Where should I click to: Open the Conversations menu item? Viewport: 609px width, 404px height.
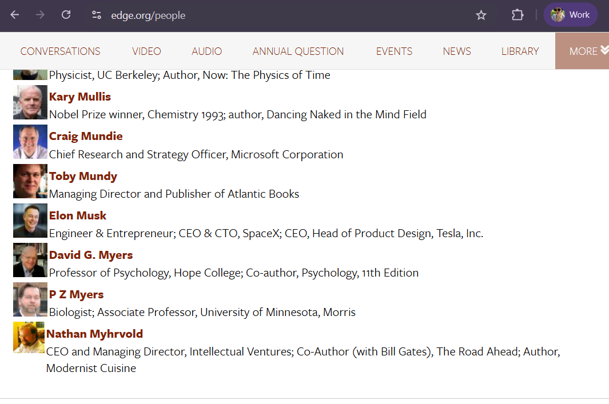pyautogui.click(x=60, y=51)
